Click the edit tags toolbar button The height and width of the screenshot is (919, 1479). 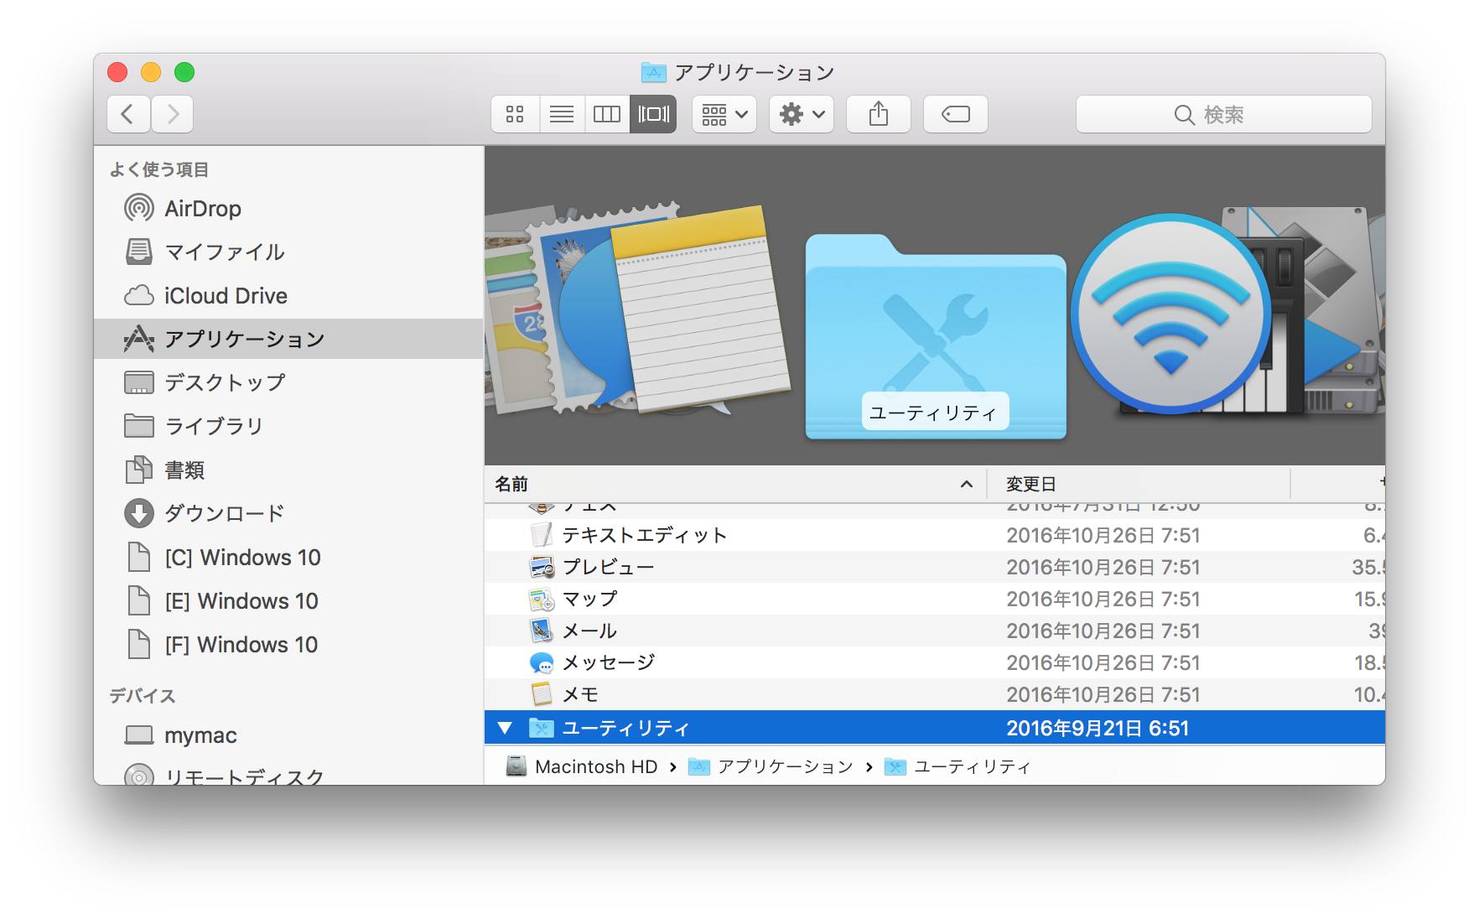[x=956, y=114]
